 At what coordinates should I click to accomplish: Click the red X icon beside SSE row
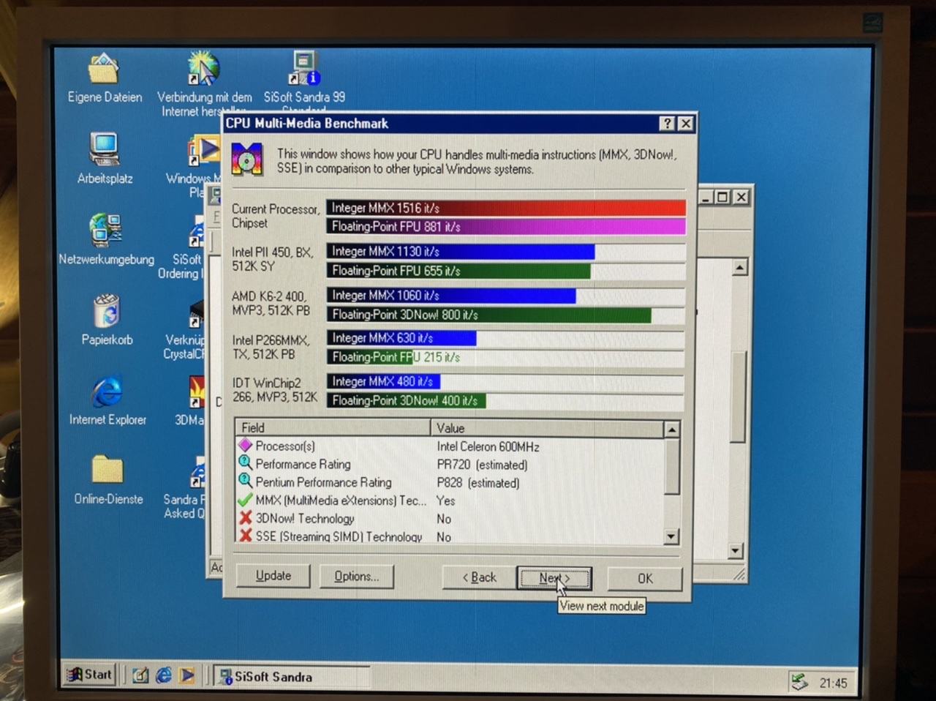click(245, 536)
